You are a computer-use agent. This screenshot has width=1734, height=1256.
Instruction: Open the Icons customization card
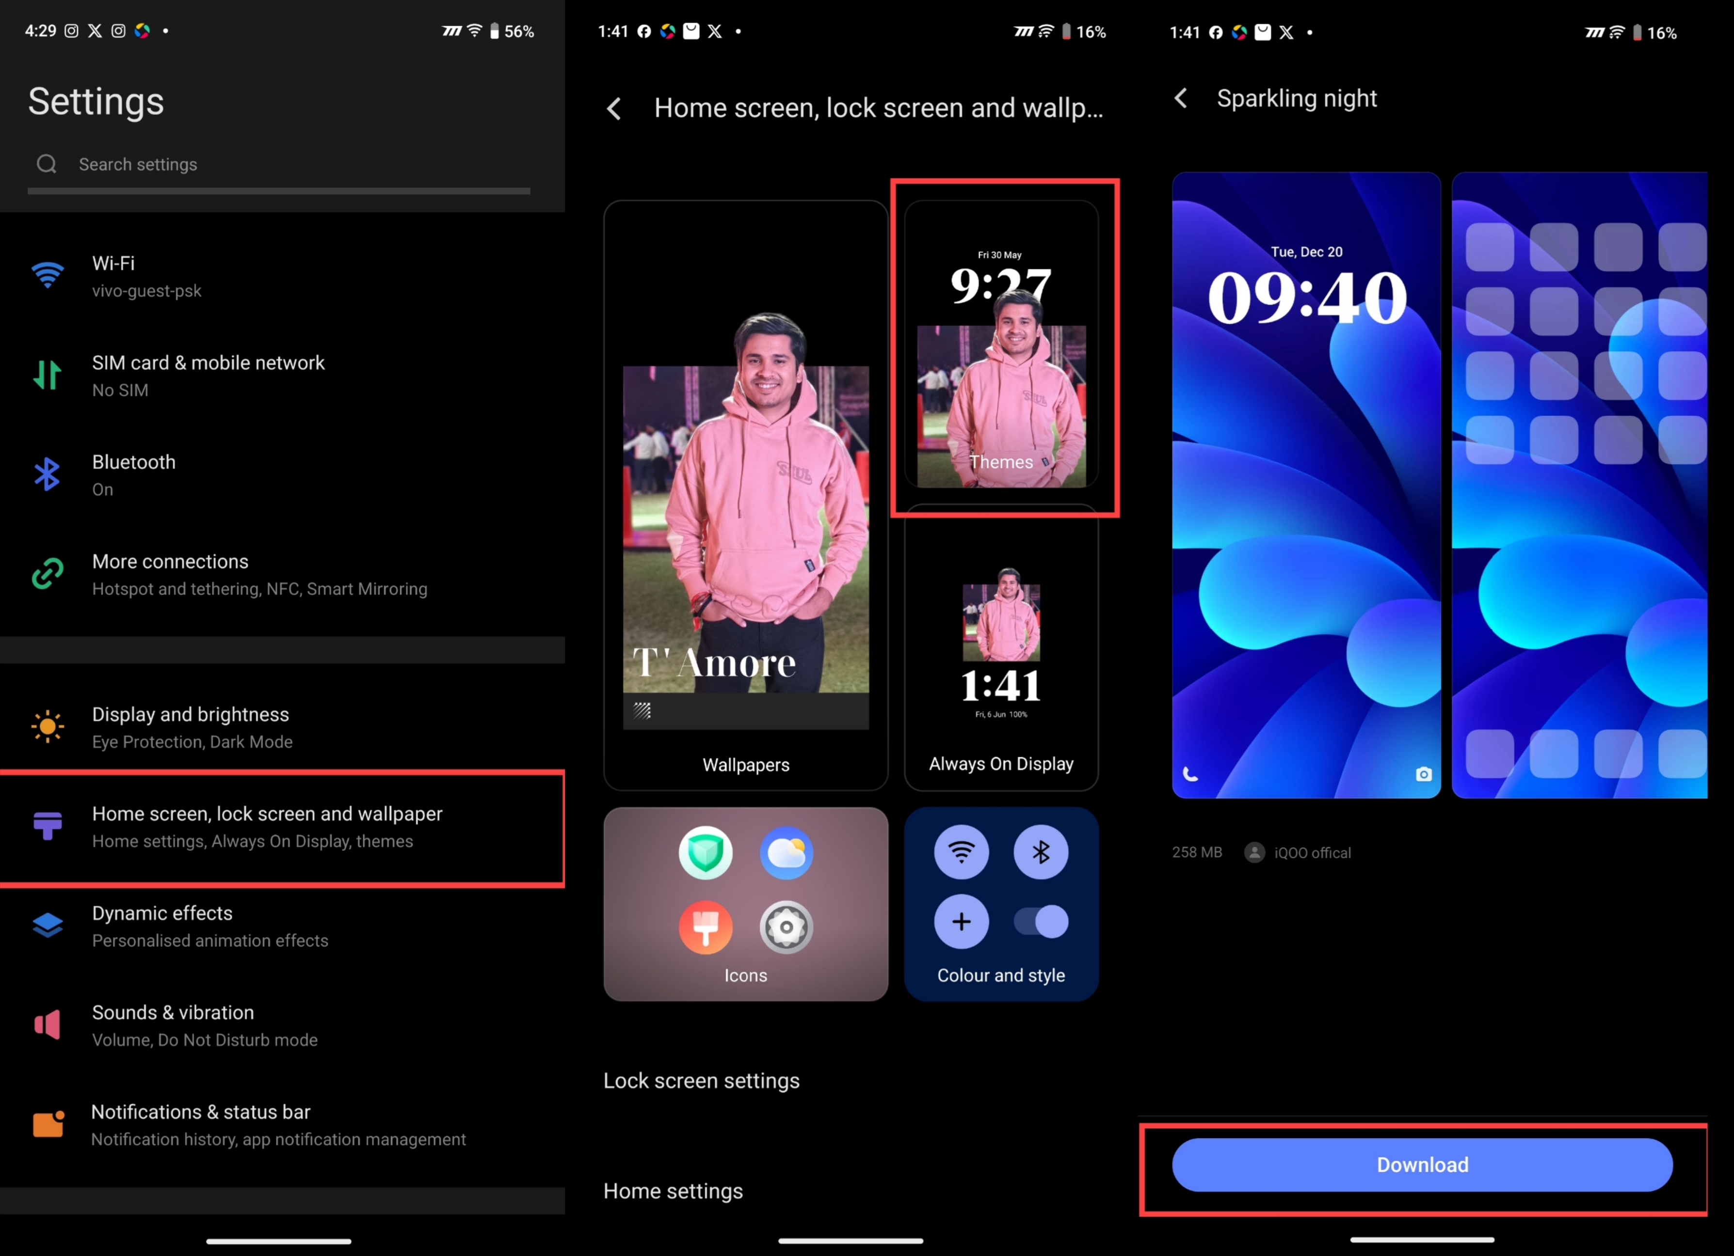tap(745, 904)
